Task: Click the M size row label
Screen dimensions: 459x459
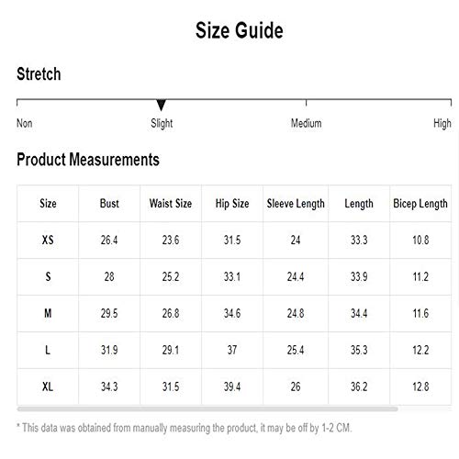Action: click(x=48, y=313)
